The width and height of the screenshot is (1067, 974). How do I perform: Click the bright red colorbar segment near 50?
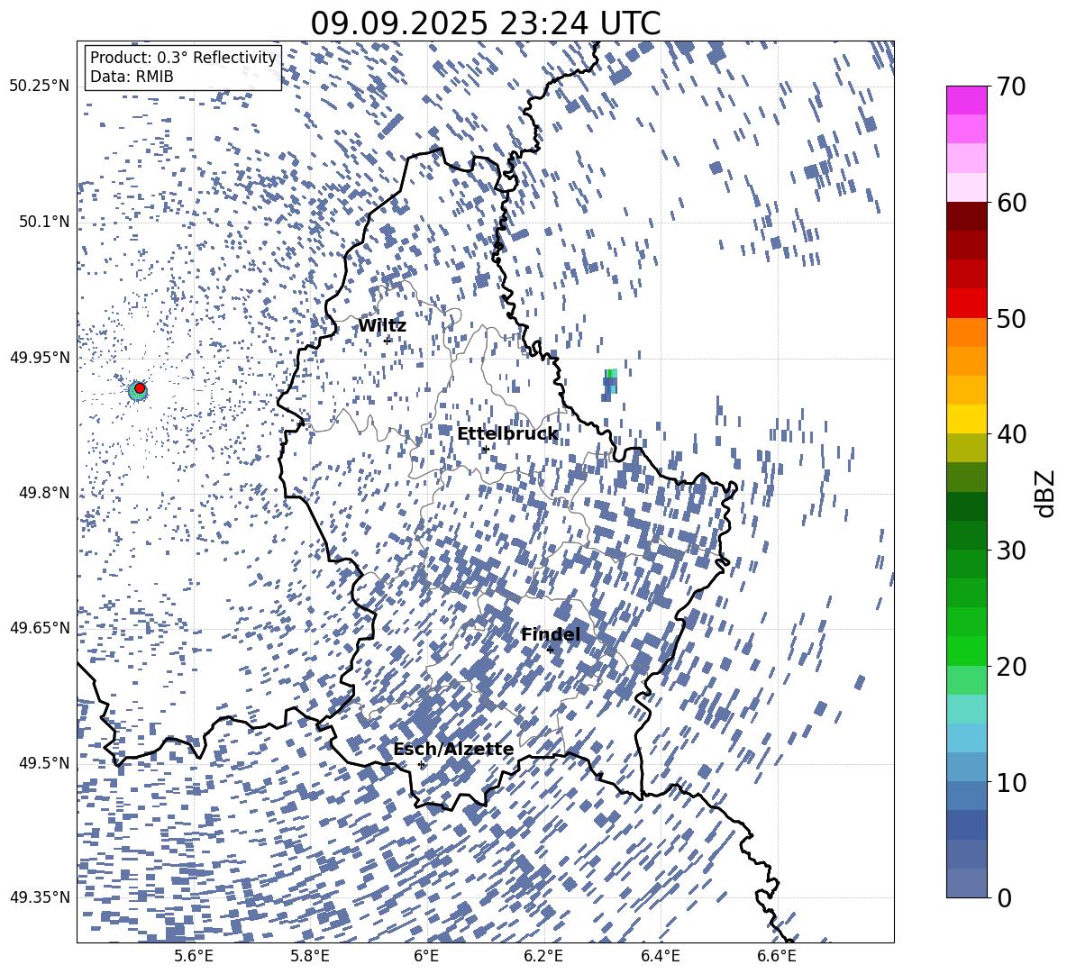966,304
